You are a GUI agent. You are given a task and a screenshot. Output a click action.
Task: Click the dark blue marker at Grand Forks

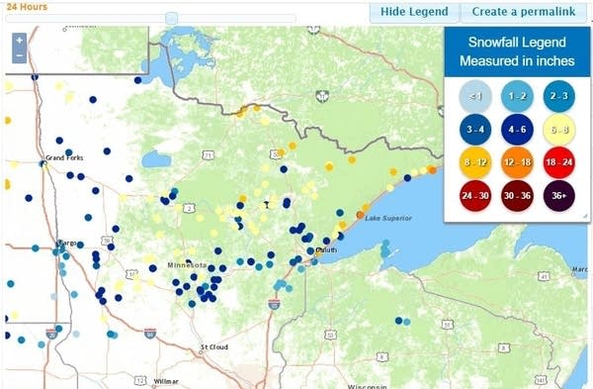[x=42, y=163]
